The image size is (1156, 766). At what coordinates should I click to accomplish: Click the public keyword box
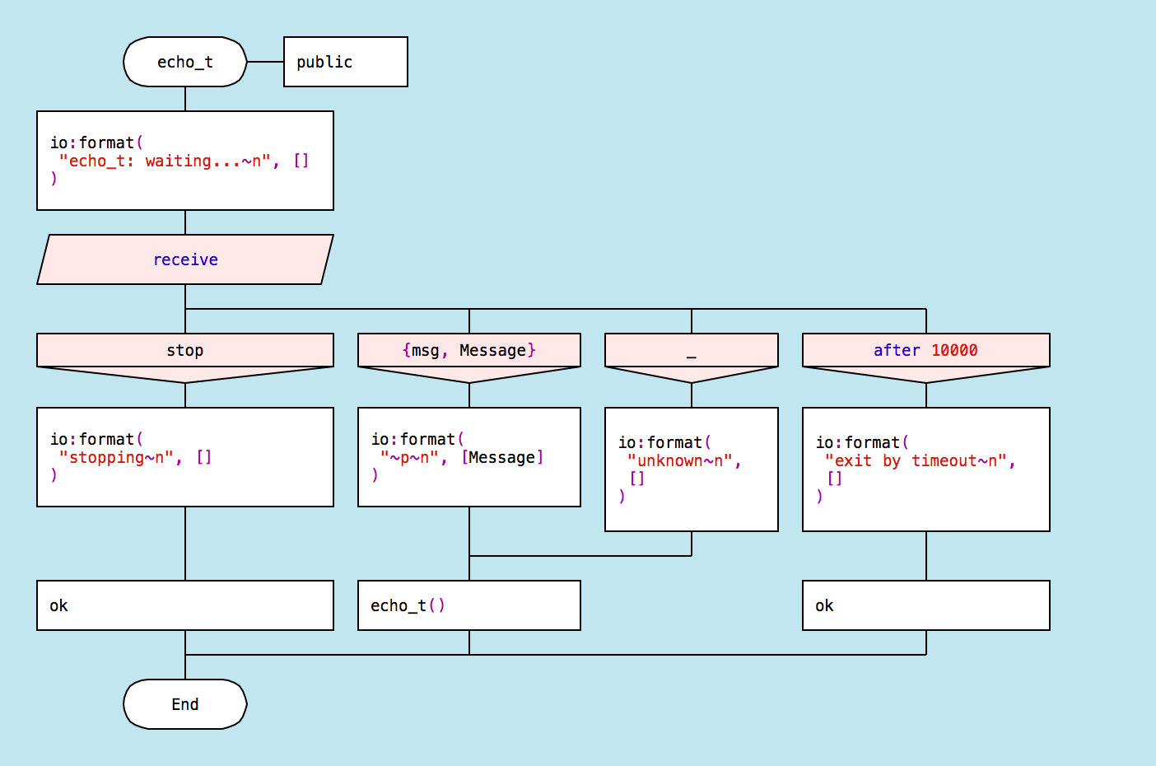(346, 62)
